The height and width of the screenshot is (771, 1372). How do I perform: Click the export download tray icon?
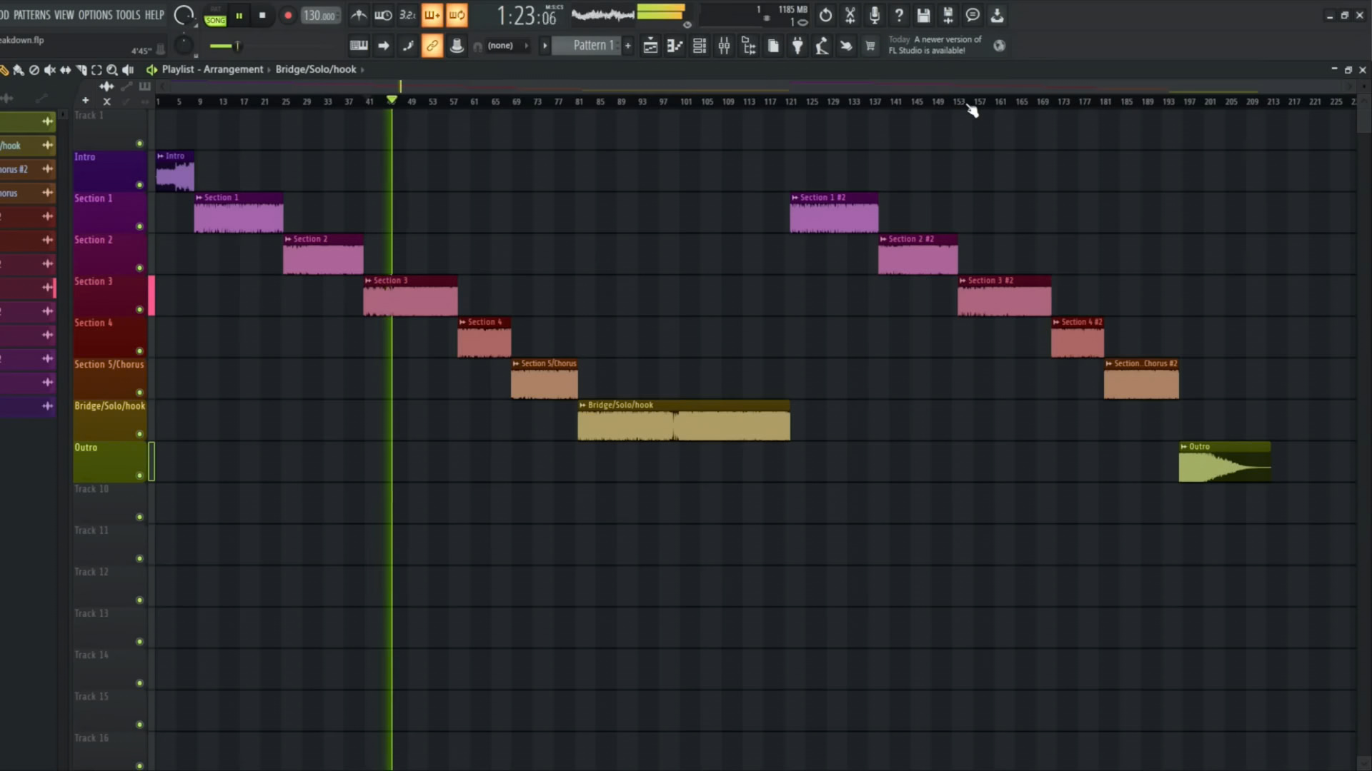pyautogui.click(x=997, y=15)
